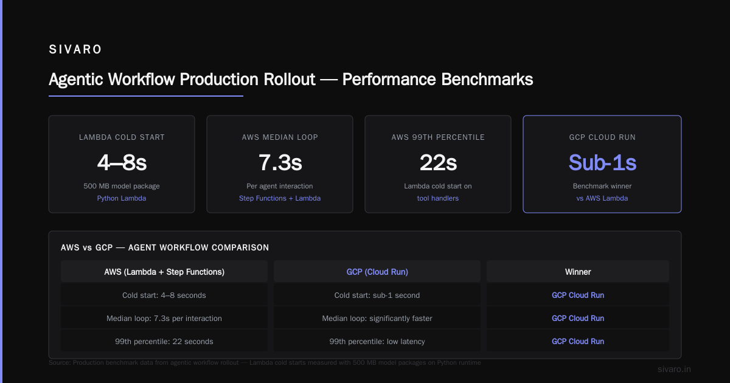Click GCP Cloud Run in median loop row
This screenshot has width=730, height=383.
click(578, 319)
